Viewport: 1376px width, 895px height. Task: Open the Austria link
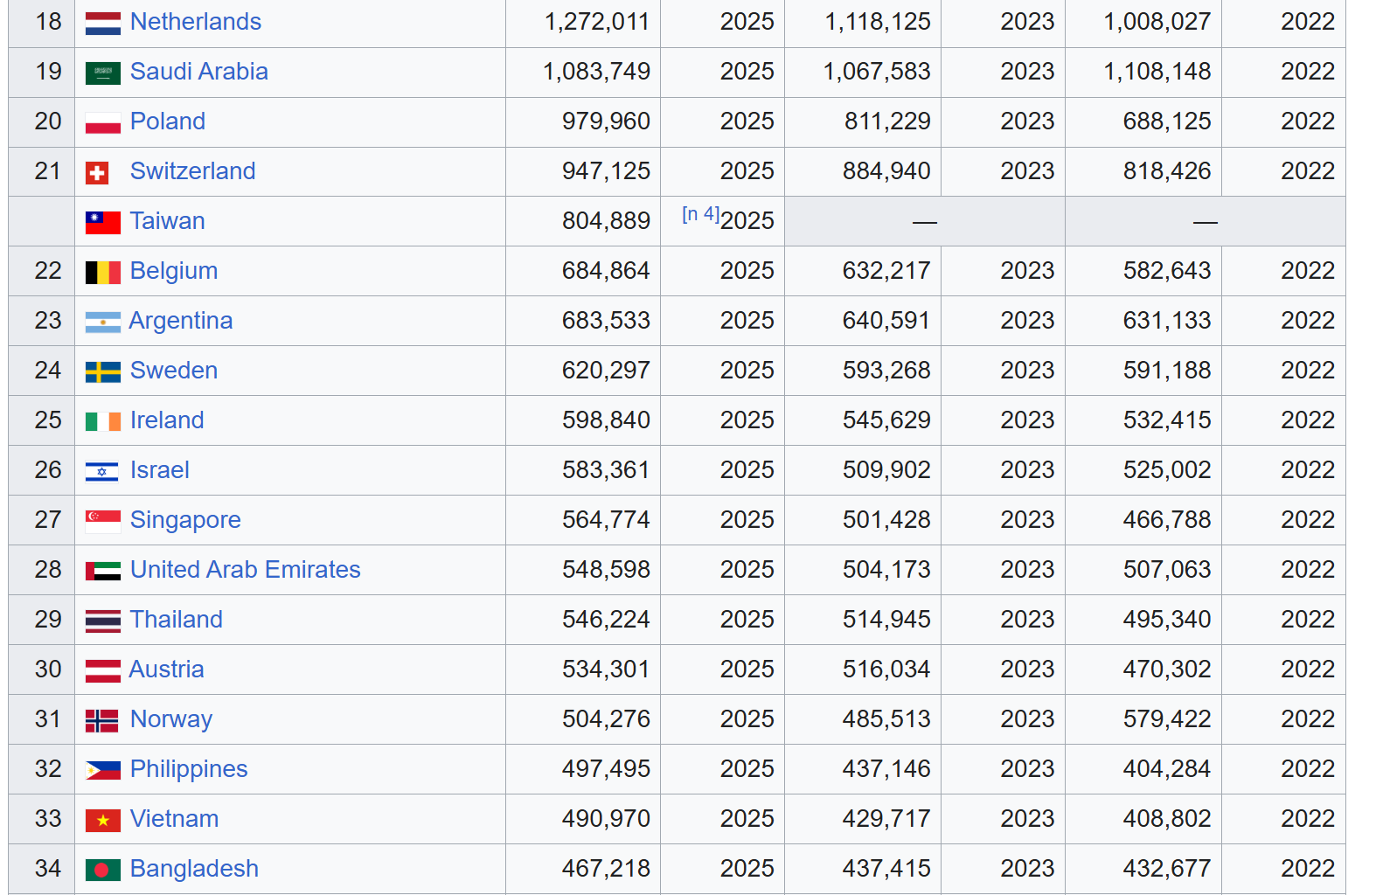(167, 670)
